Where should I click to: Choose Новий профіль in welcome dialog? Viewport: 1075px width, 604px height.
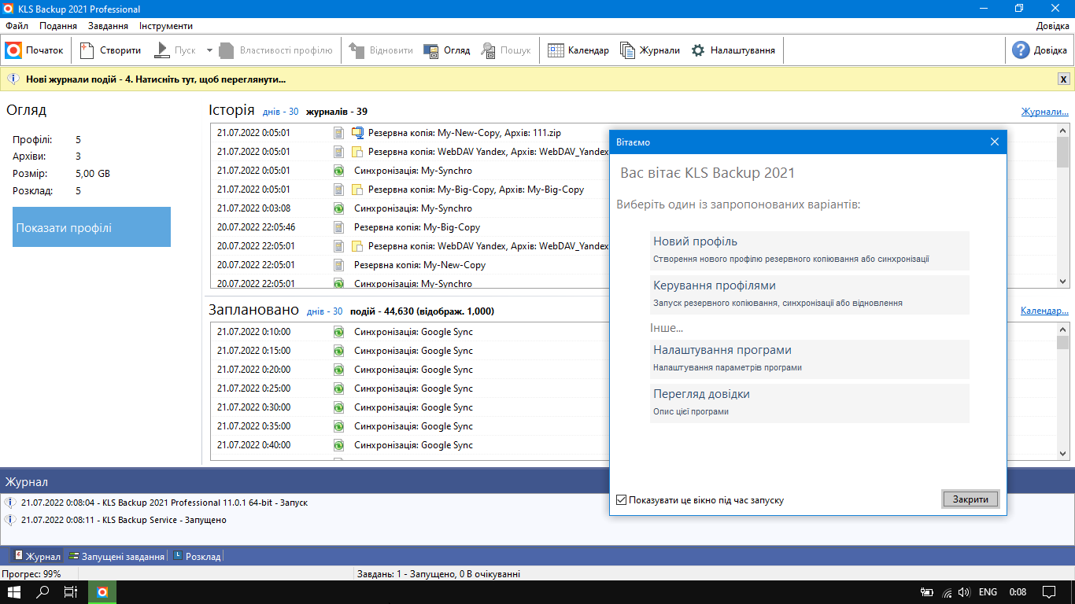click(810, 250)
